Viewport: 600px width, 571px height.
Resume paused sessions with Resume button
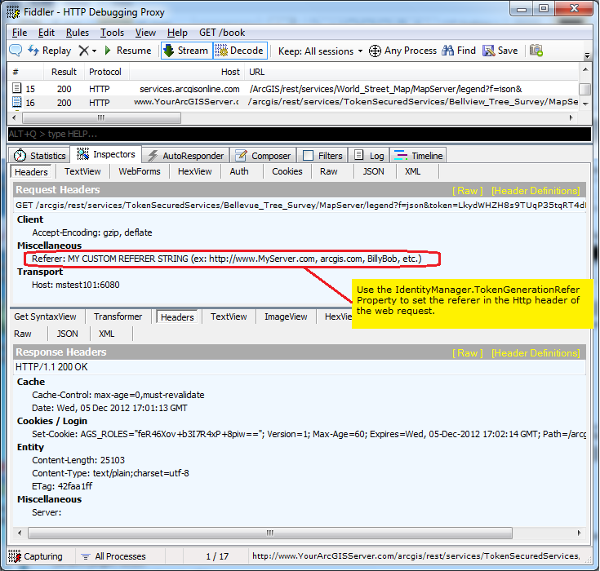[128, 51]
